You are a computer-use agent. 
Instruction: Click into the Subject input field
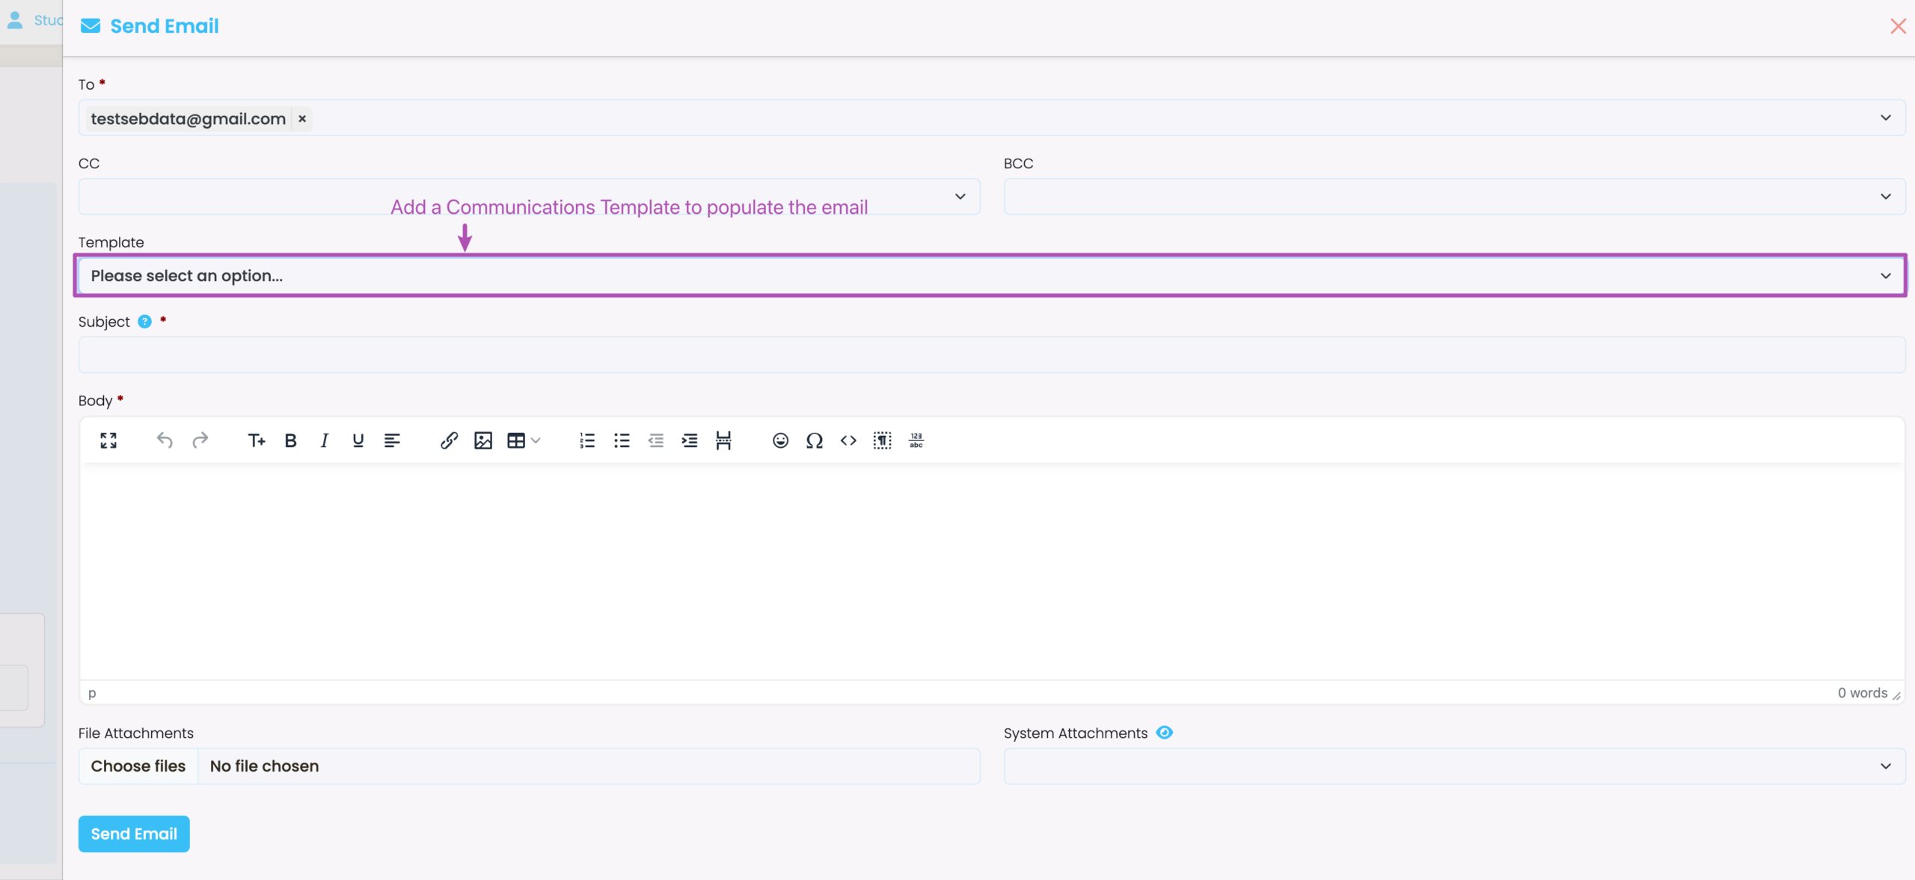pyautogui.click(x=991, y=355)
